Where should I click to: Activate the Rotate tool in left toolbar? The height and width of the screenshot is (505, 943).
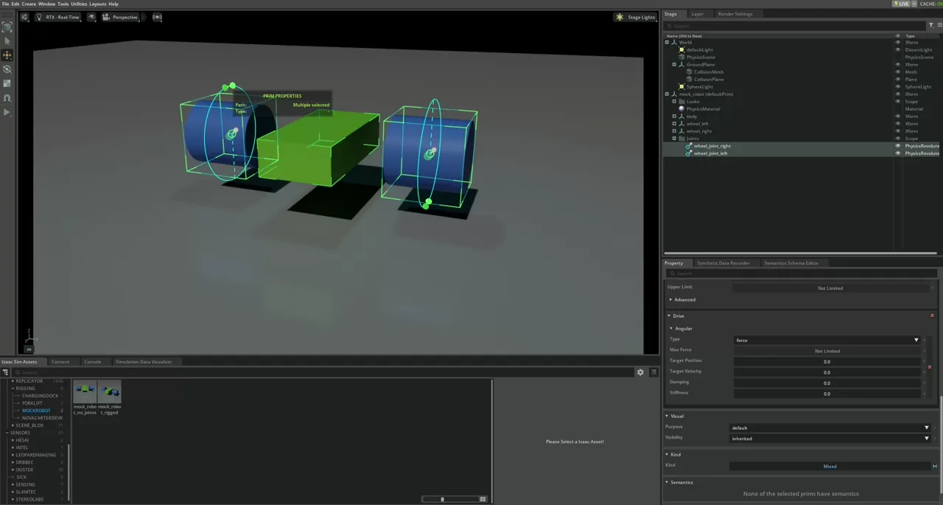pyautogui.click(x=7, y=69)
